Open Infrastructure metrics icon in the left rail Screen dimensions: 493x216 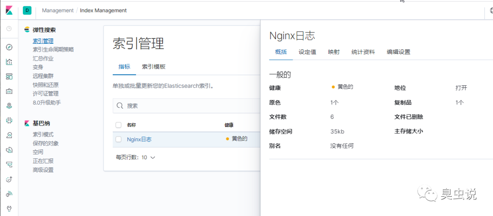[x=9, y=135]
